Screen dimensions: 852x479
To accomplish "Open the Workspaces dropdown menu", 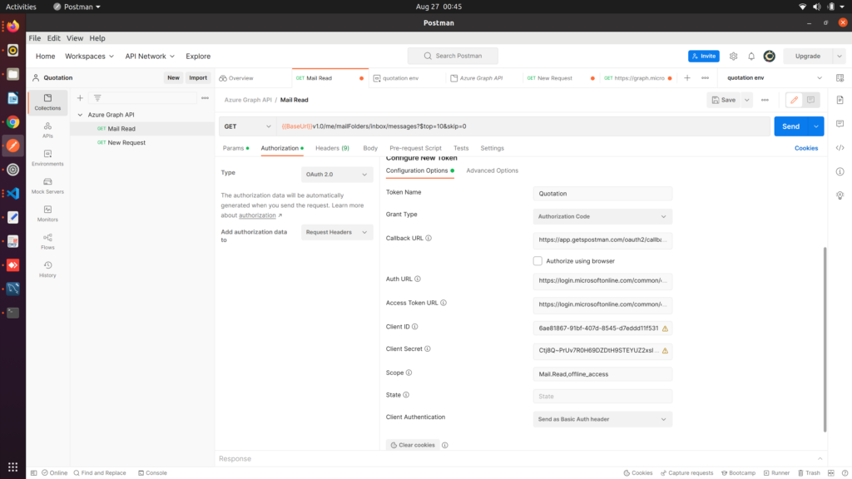I will (89, 56).
